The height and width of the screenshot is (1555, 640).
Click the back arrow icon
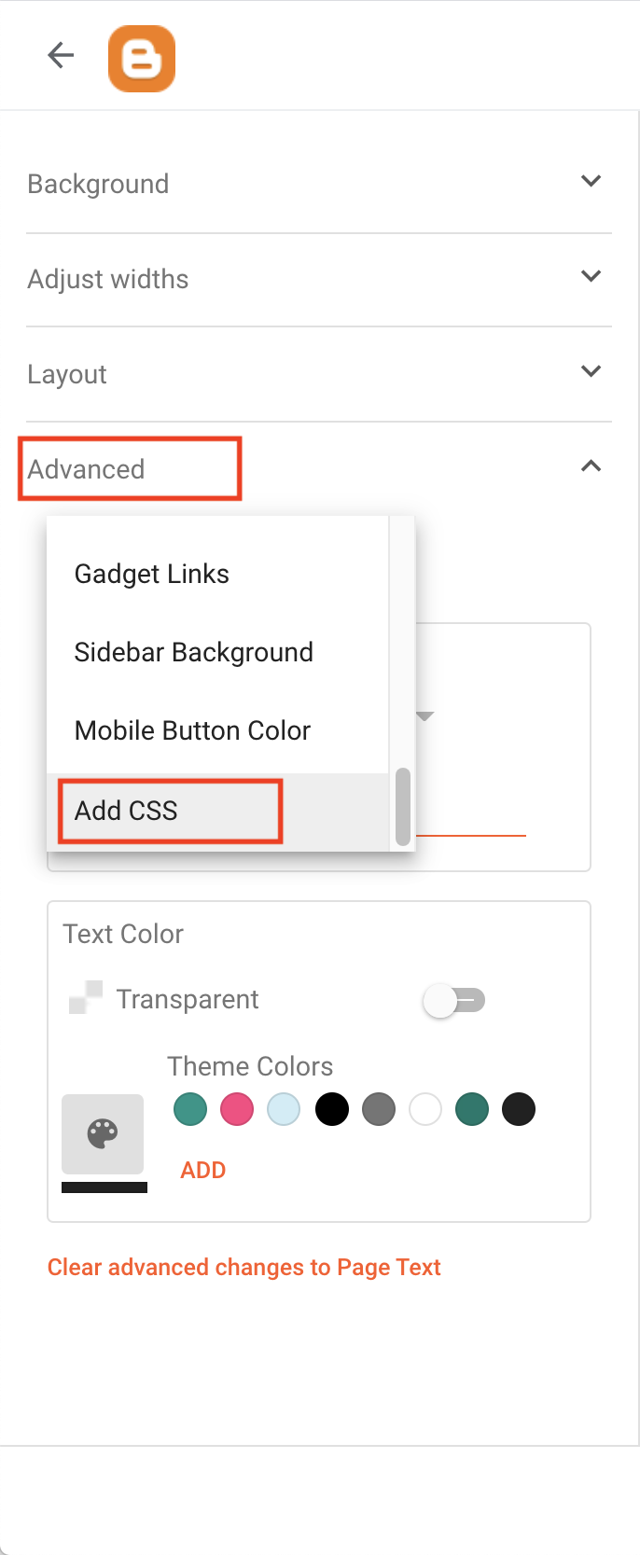pyautogui.click(x=61, y=55)
